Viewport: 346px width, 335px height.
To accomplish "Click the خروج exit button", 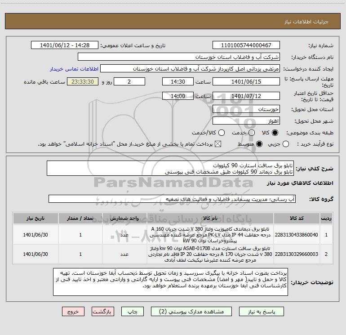I will click(x=73, y=312).
